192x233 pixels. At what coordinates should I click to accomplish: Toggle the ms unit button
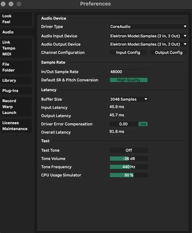click(143, 124)
